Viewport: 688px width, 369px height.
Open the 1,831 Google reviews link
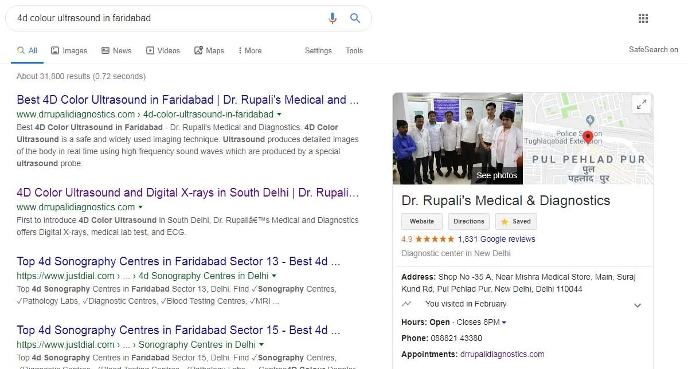[497, 239]
